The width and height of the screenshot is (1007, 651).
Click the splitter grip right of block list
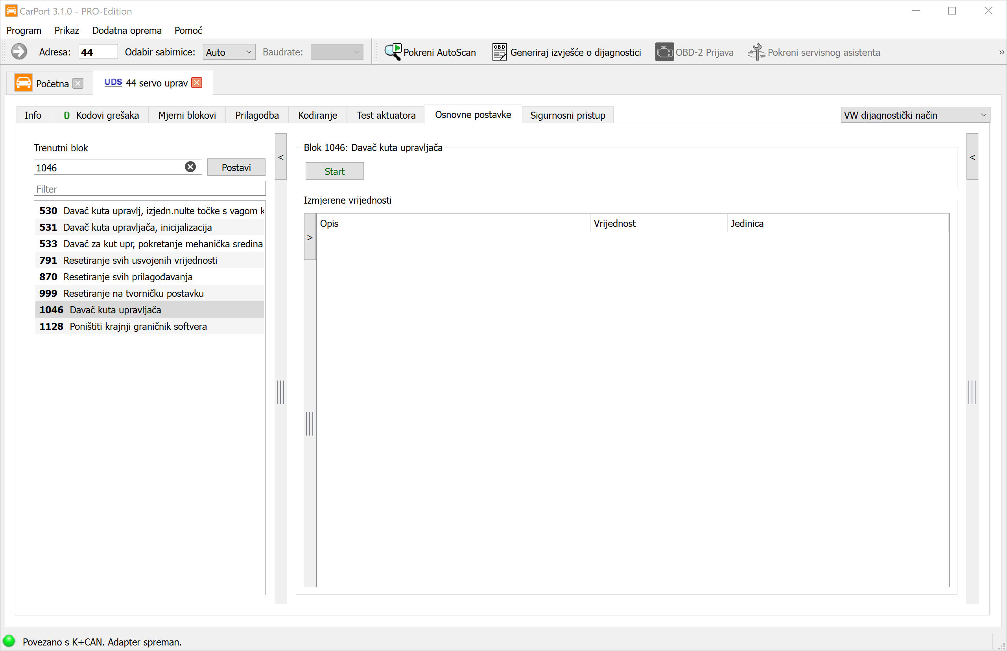pos(280,392)
